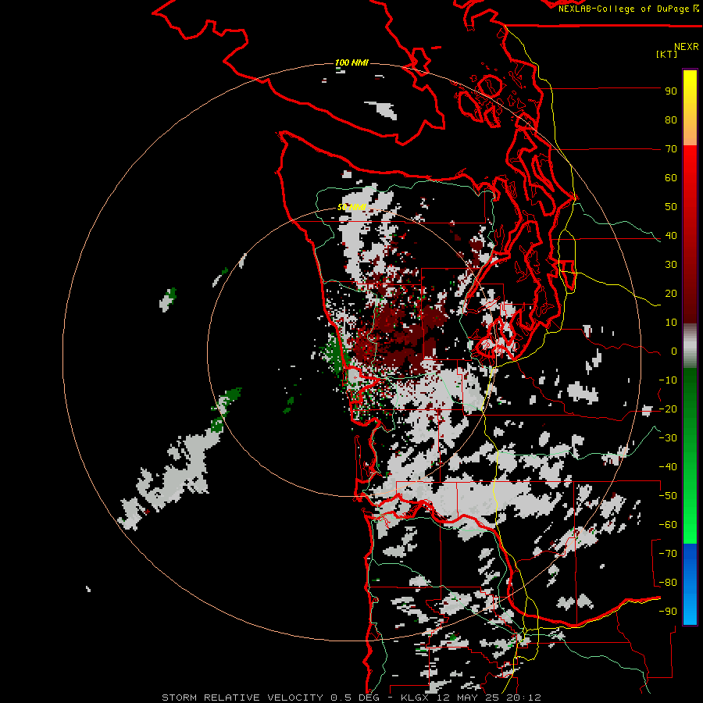
Task: Click the NEXR label above the color scale
Action: (686, 47)
